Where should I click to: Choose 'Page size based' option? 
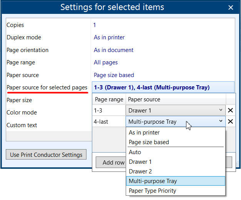[x=149, y=142]
